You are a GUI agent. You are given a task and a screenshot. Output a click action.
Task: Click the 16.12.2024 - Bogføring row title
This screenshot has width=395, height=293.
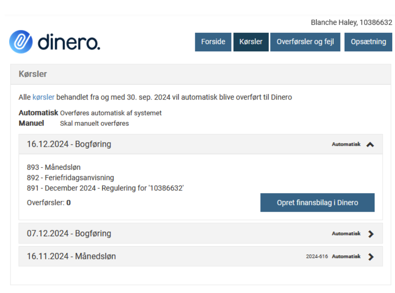pyautogui.click(x=69, y=144)
